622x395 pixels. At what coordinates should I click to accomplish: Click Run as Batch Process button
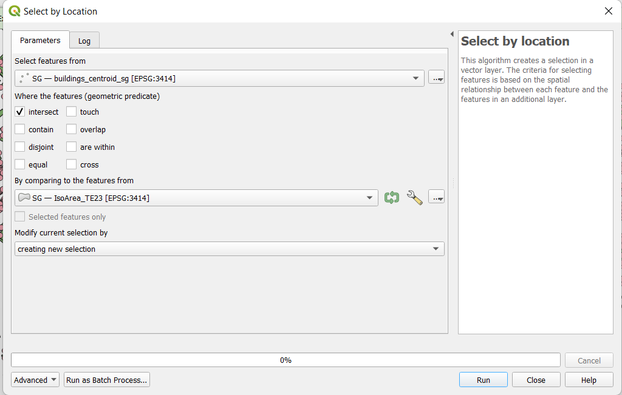point(107,380)
